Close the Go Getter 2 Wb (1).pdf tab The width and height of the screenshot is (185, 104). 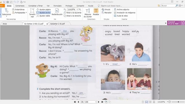pos(47,24)
